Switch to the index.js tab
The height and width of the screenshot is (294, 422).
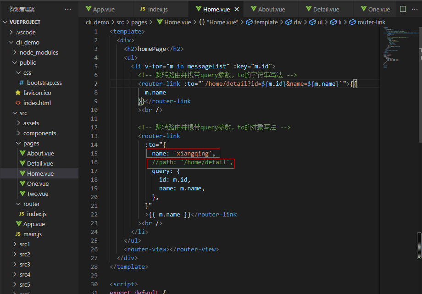(161, 9)
